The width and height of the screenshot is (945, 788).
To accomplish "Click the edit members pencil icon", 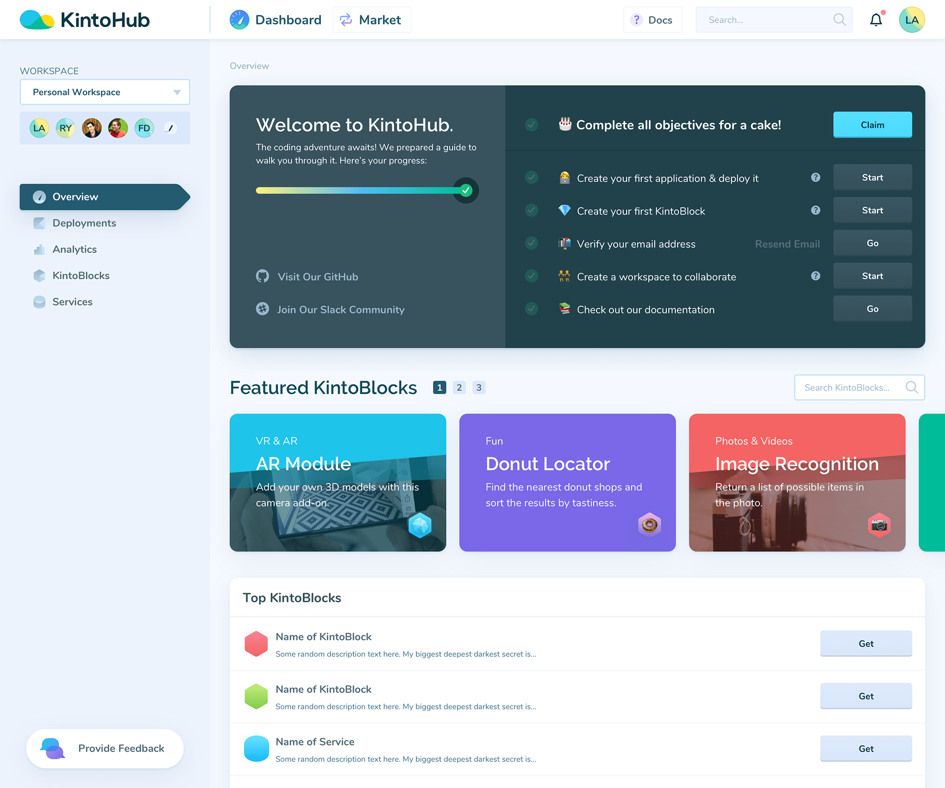I will pos(170,128).
